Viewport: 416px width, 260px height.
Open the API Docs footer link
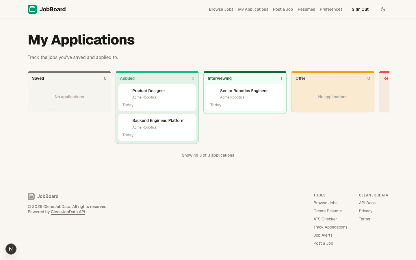coord(367,203)
